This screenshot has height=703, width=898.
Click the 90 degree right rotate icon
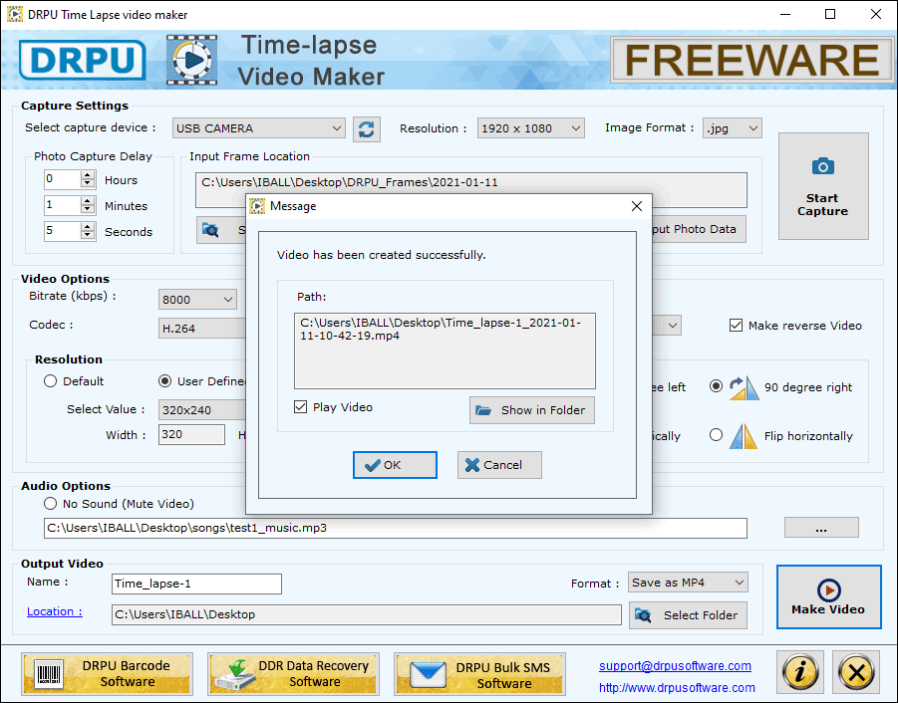pyautogui.click(x=744, y=387)
